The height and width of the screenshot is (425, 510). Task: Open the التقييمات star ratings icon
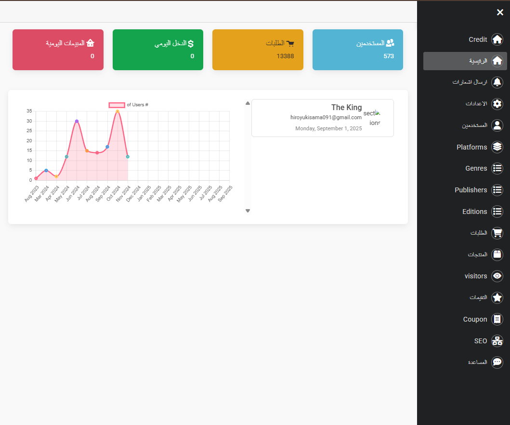pyautogui.click(x=497, y=298)
